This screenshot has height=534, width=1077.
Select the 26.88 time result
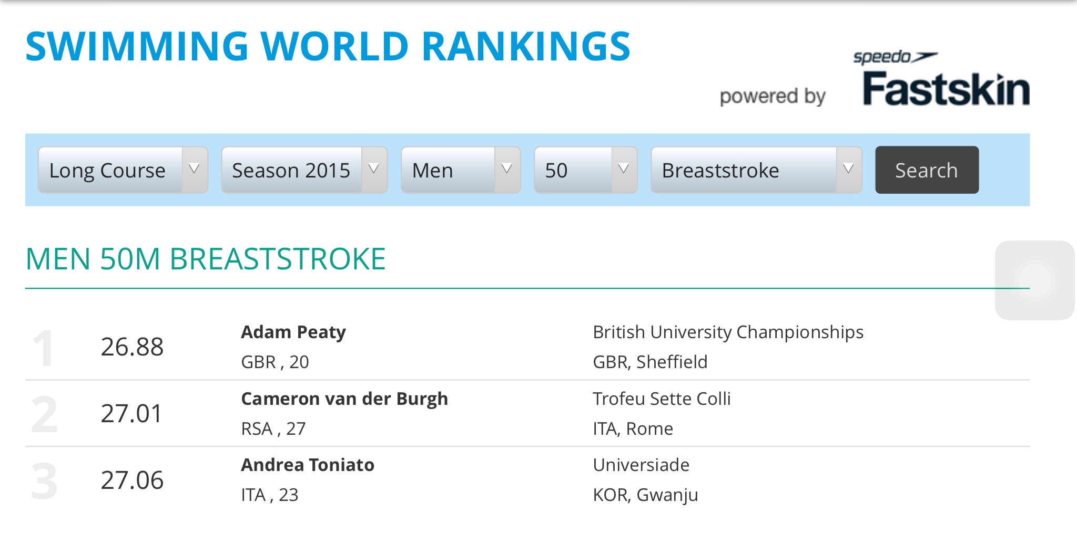click(132, 347)
